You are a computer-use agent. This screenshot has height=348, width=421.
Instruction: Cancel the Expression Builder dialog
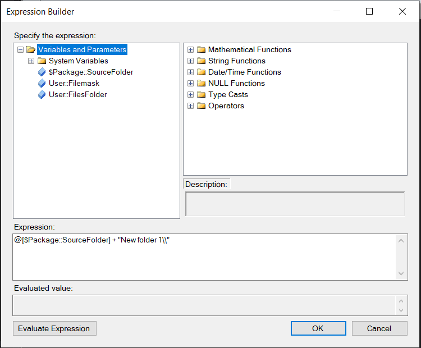coord(379,328)
